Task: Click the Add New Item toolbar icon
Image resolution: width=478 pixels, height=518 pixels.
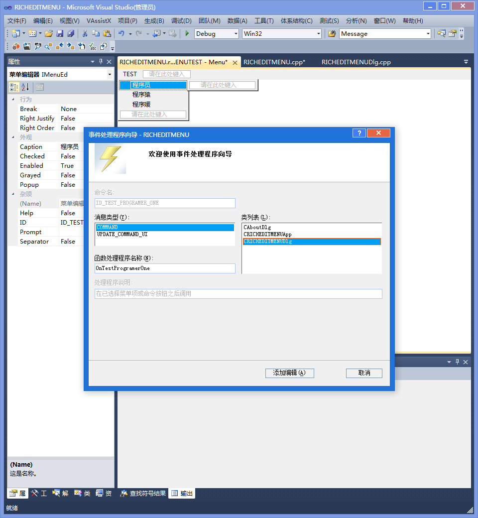Action: [32, 33]
